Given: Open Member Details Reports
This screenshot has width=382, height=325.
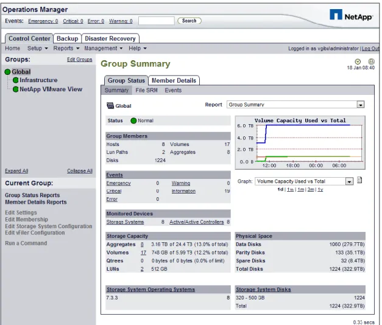Looking at the screenshot, I should (x=36, y=202).
